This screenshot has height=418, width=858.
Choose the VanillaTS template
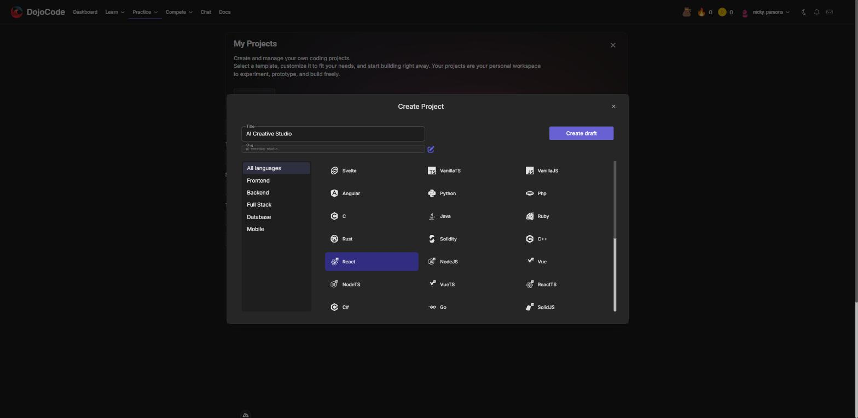[469, 171]
